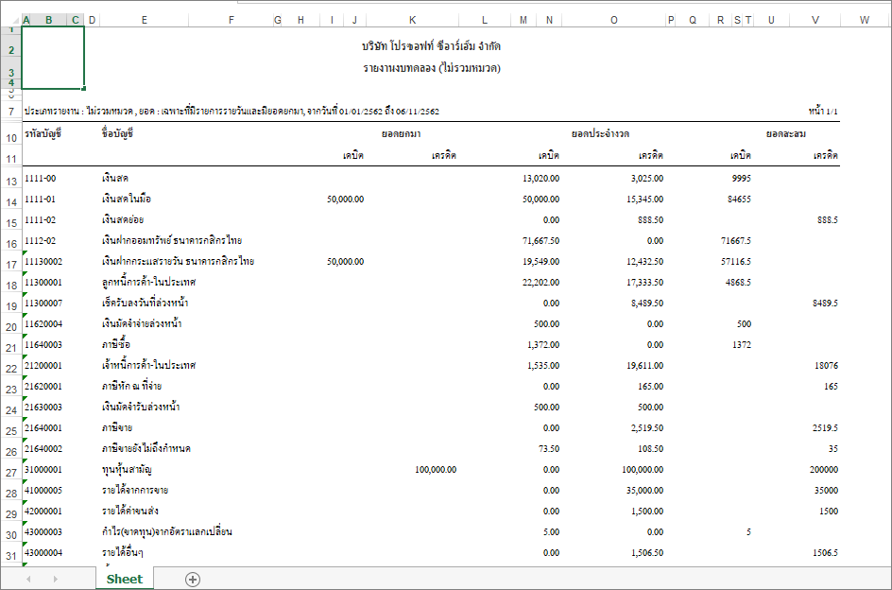Click the value "18076"

click(826, 366)
